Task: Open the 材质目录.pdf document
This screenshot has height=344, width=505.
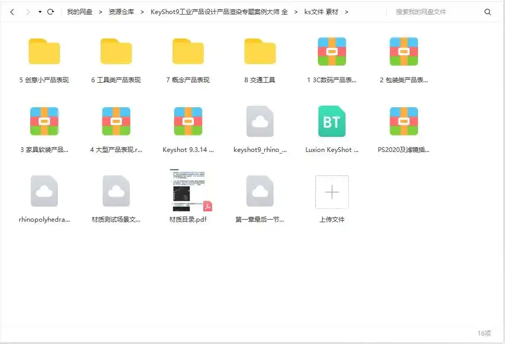Action: (x=188, y=191)
